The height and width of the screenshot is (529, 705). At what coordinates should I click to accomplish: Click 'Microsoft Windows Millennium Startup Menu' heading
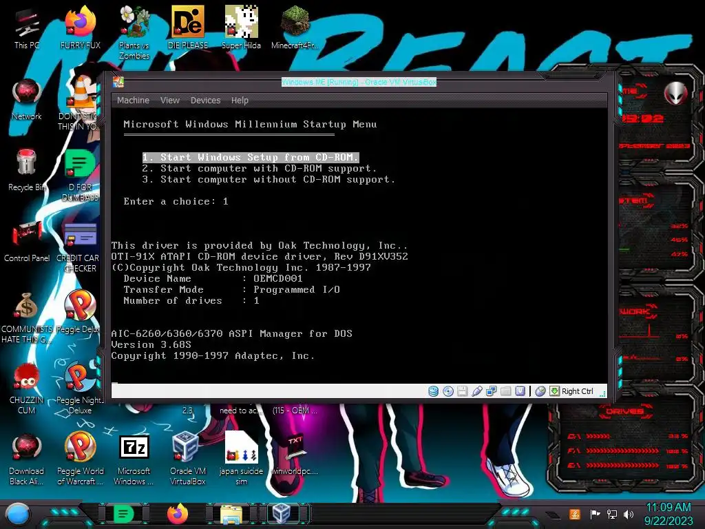(x=250, y=124)
